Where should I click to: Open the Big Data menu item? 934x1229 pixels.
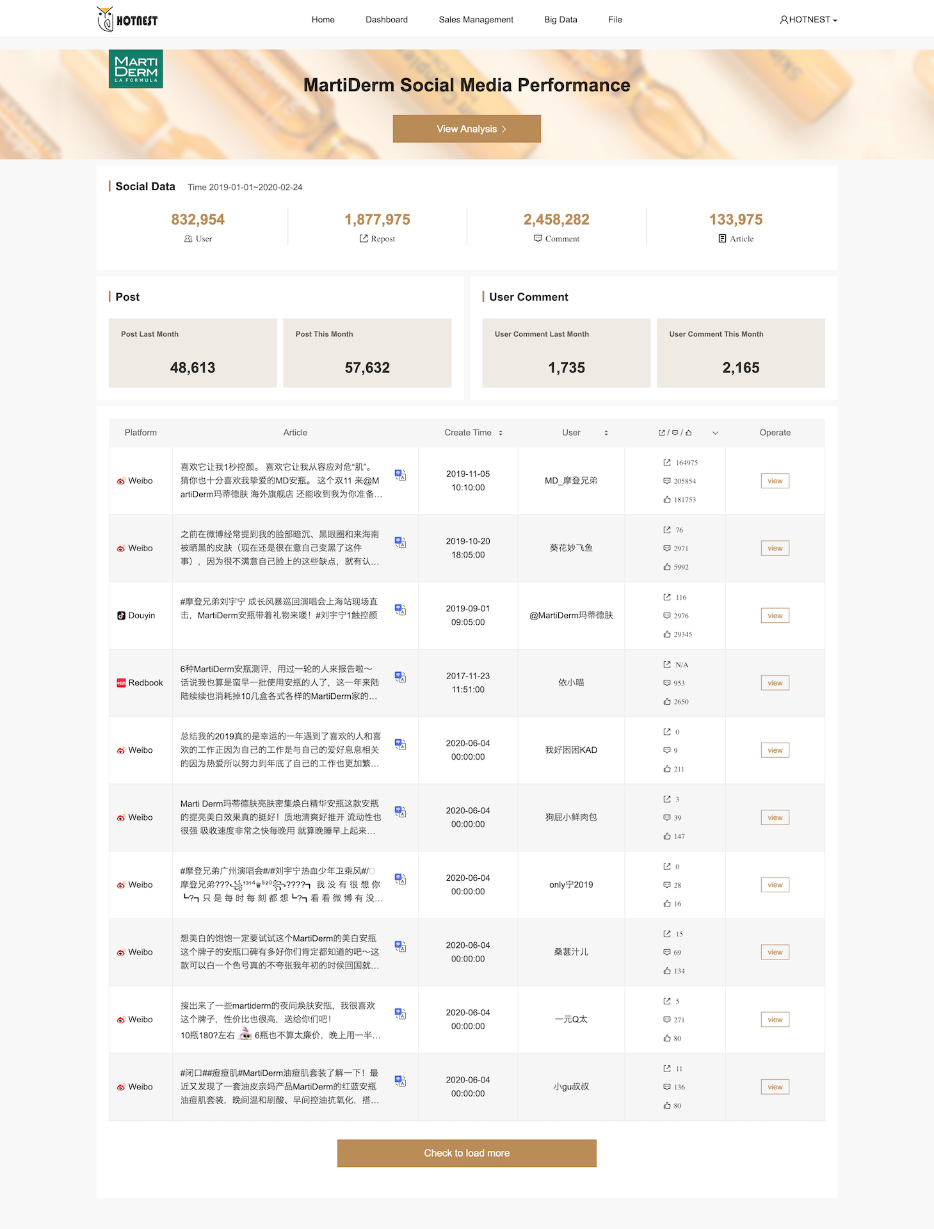[560, 20]
